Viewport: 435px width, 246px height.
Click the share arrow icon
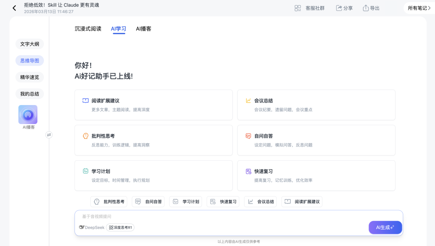[x=339, y=8]
